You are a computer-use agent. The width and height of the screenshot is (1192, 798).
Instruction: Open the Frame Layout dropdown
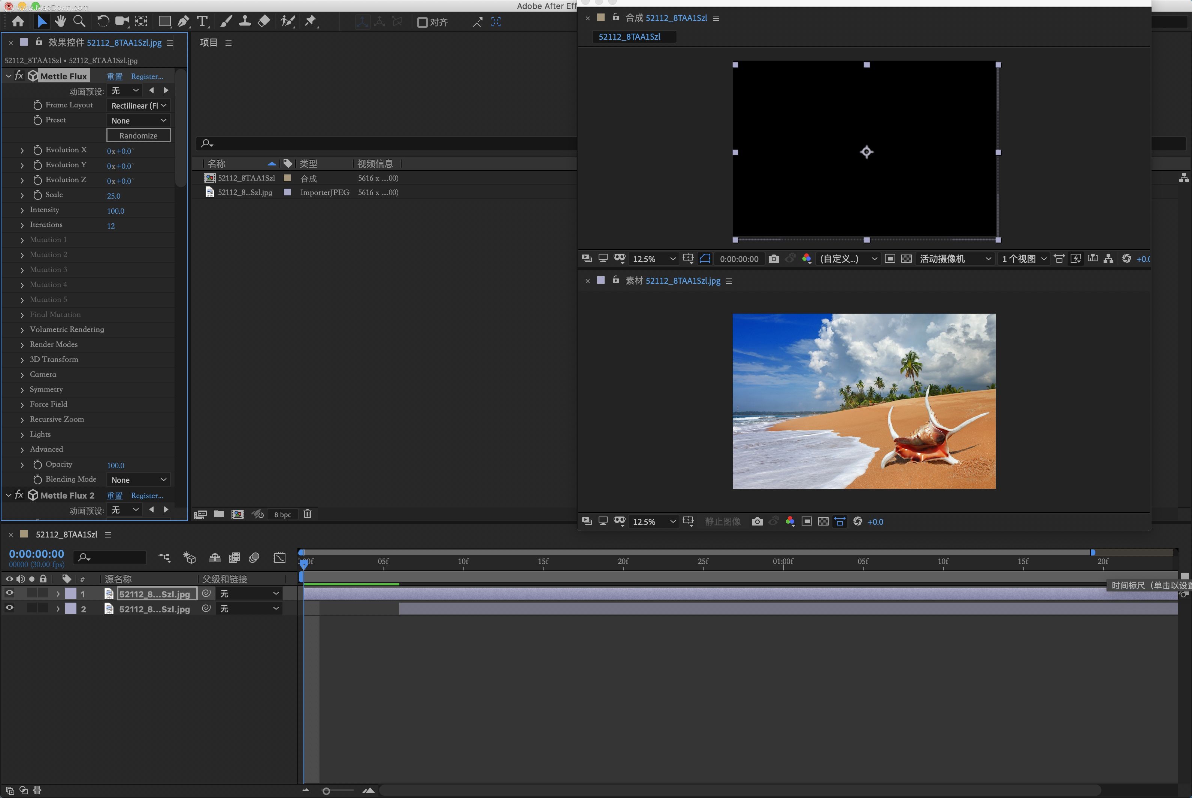(138, 105)
